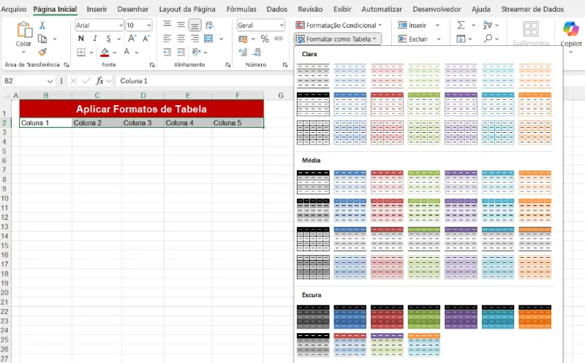The image size is (585, 363).
Task: Apply thousands separator (000) style
Action: (279, 39)
